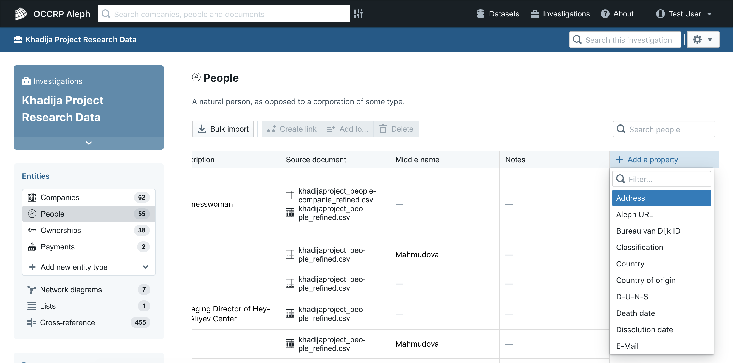733x363 pixels.
Task: Open the Lists section
Action: pos(89,306)
